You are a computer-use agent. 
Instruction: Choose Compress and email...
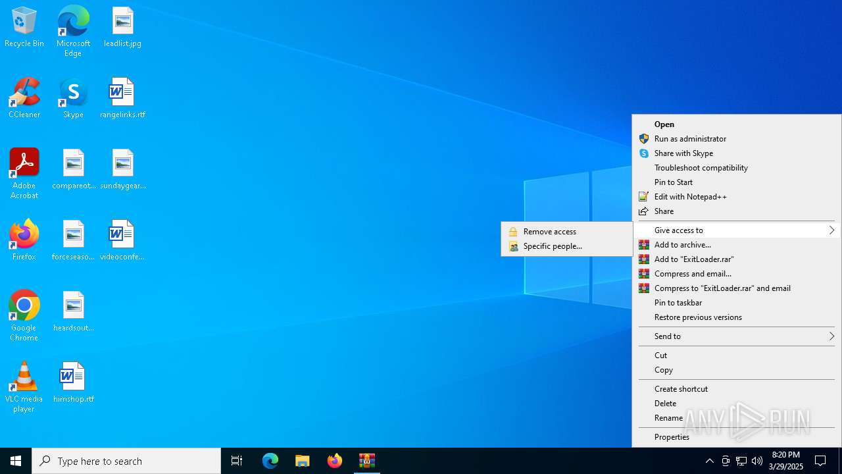(736, 274)
